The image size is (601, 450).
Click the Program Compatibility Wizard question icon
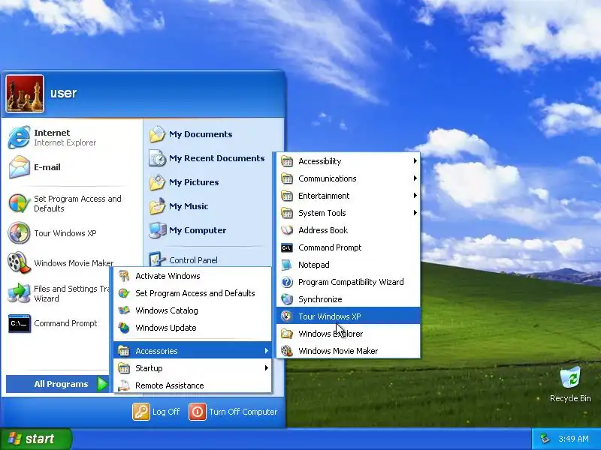[287, 282]
